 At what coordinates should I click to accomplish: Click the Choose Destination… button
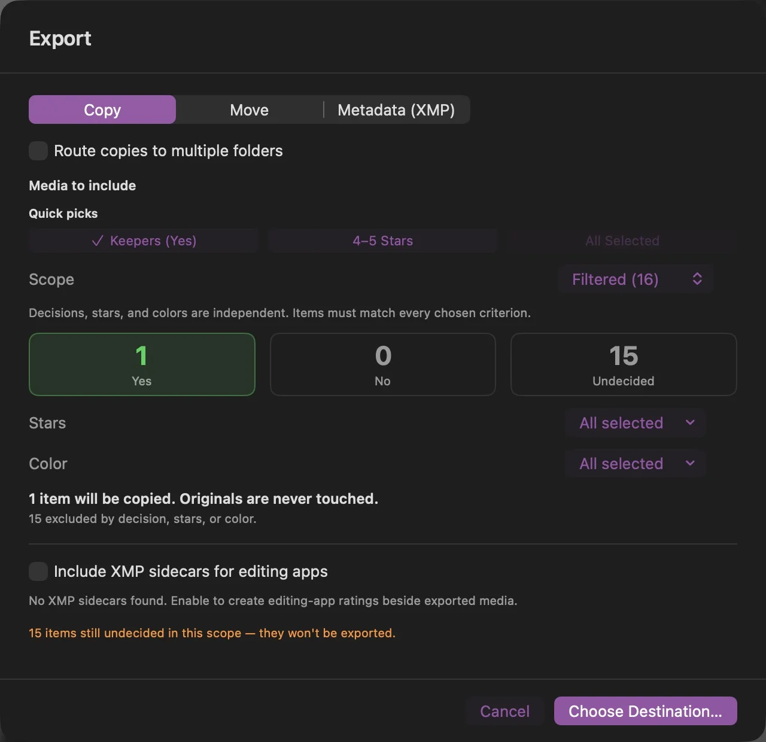pos(645,711)
